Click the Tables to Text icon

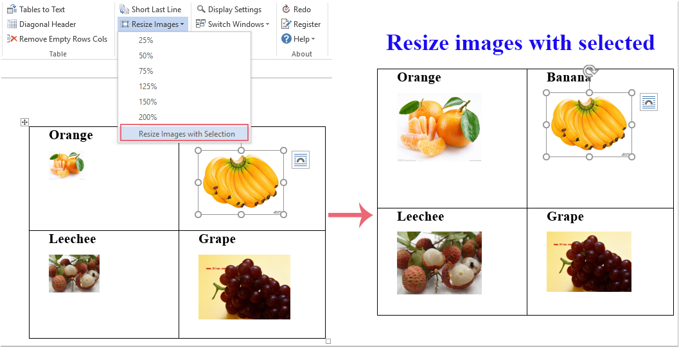[x=12, y=10]
